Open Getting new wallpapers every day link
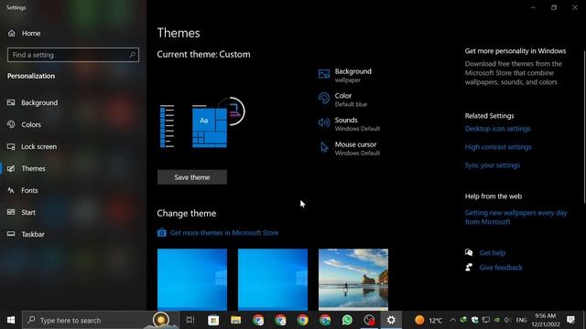The height and width of the screenshot is (329, 586). click(515, 218)
